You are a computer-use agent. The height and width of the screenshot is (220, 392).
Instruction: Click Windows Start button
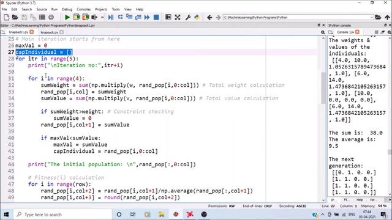6,215
